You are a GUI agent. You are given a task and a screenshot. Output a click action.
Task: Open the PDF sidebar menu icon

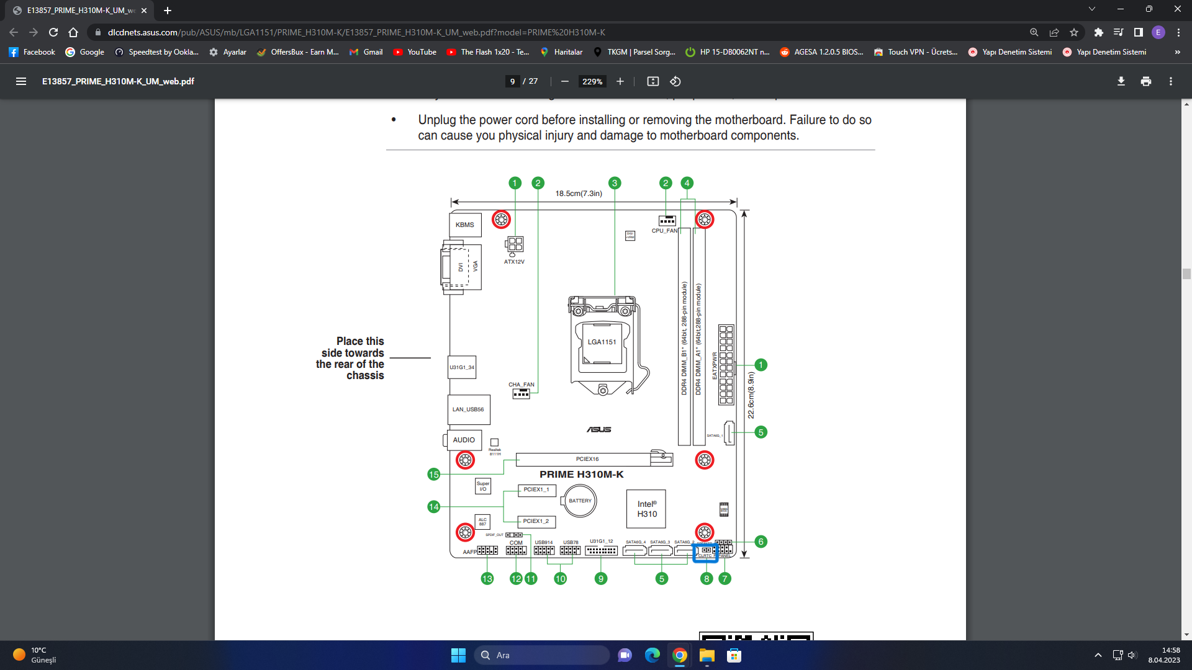click(21, 81)
